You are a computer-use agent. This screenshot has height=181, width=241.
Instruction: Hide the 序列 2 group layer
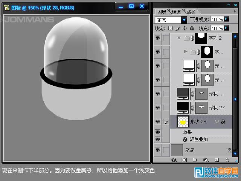pos(157,38)
